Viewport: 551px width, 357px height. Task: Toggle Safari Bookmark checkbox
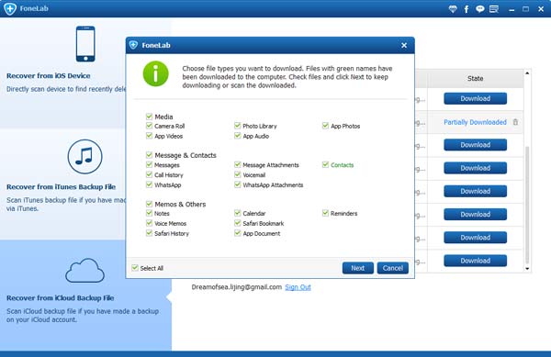click(x=237, y=223)
